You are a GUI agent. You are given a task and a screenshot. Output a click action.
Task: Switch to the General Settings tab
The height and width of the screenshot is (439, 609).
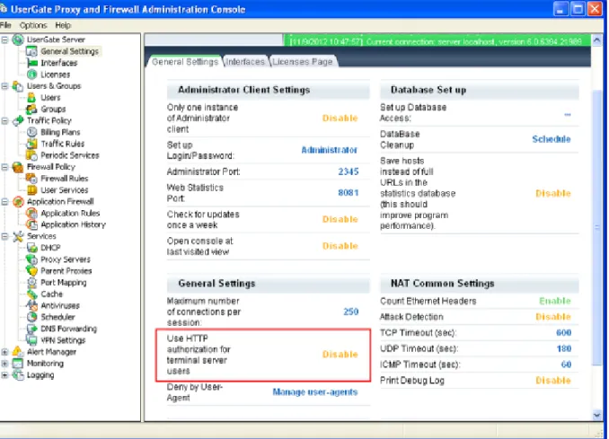pos(185,62)
